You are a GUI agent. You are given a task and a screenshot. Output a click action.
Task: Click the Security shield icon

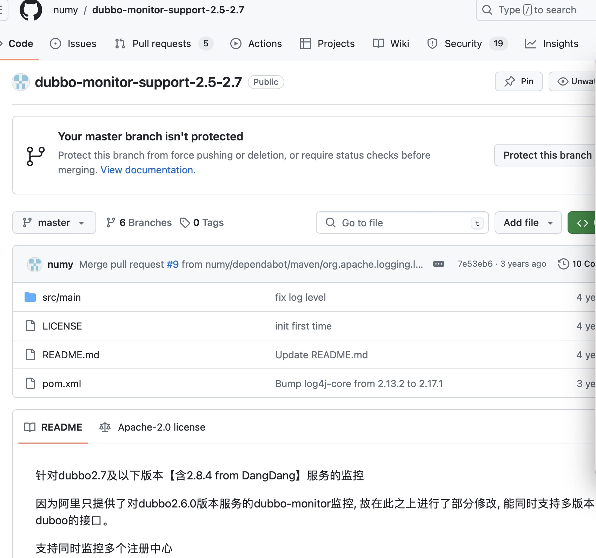pos(432,44)
